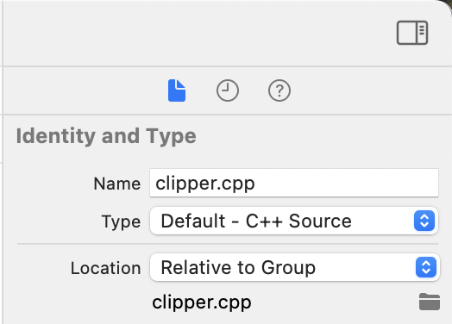Open the File inspector tab
This screenshot has width=452, height=324.
[x=177, y=90]
